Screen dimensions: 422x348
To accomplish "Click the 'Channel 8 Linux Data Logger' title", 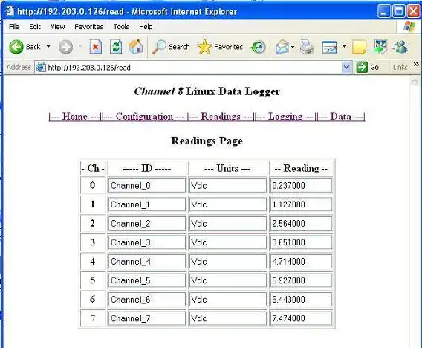I will (x=207, y=91).
